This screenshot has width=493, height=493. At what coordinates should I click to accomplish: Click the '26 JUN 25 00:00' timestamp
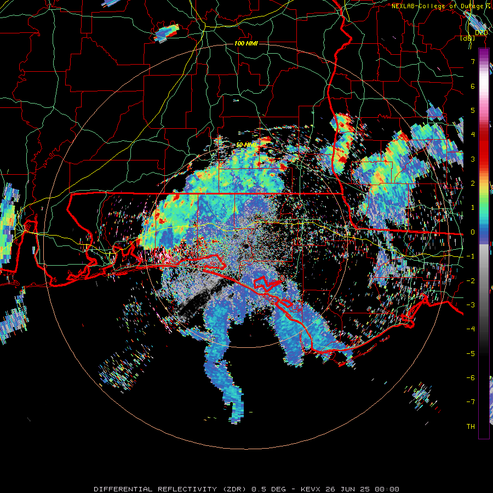click(362, 489)
